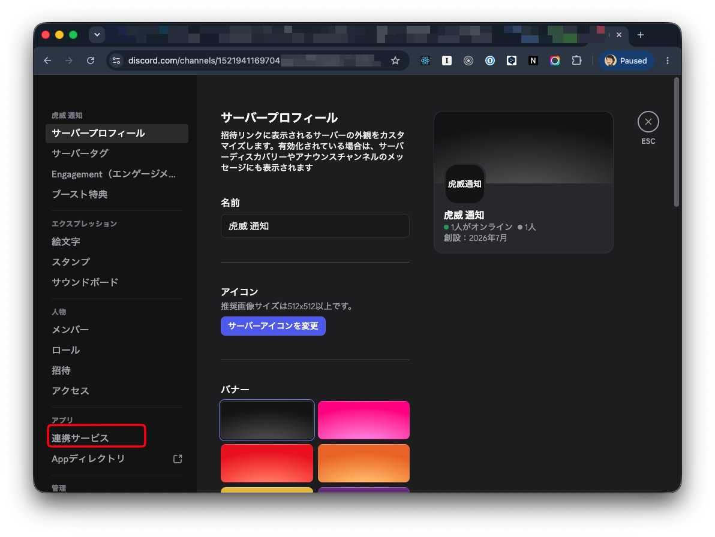This screenshot has height=537, width=715.
Task: Open アクセス settings
Action: (x=117, y=391)
